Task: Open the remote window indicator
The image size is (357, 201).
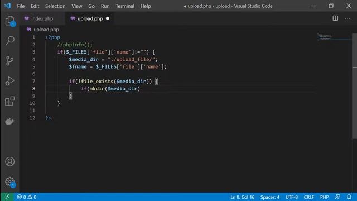Action: tap(7, 197)
